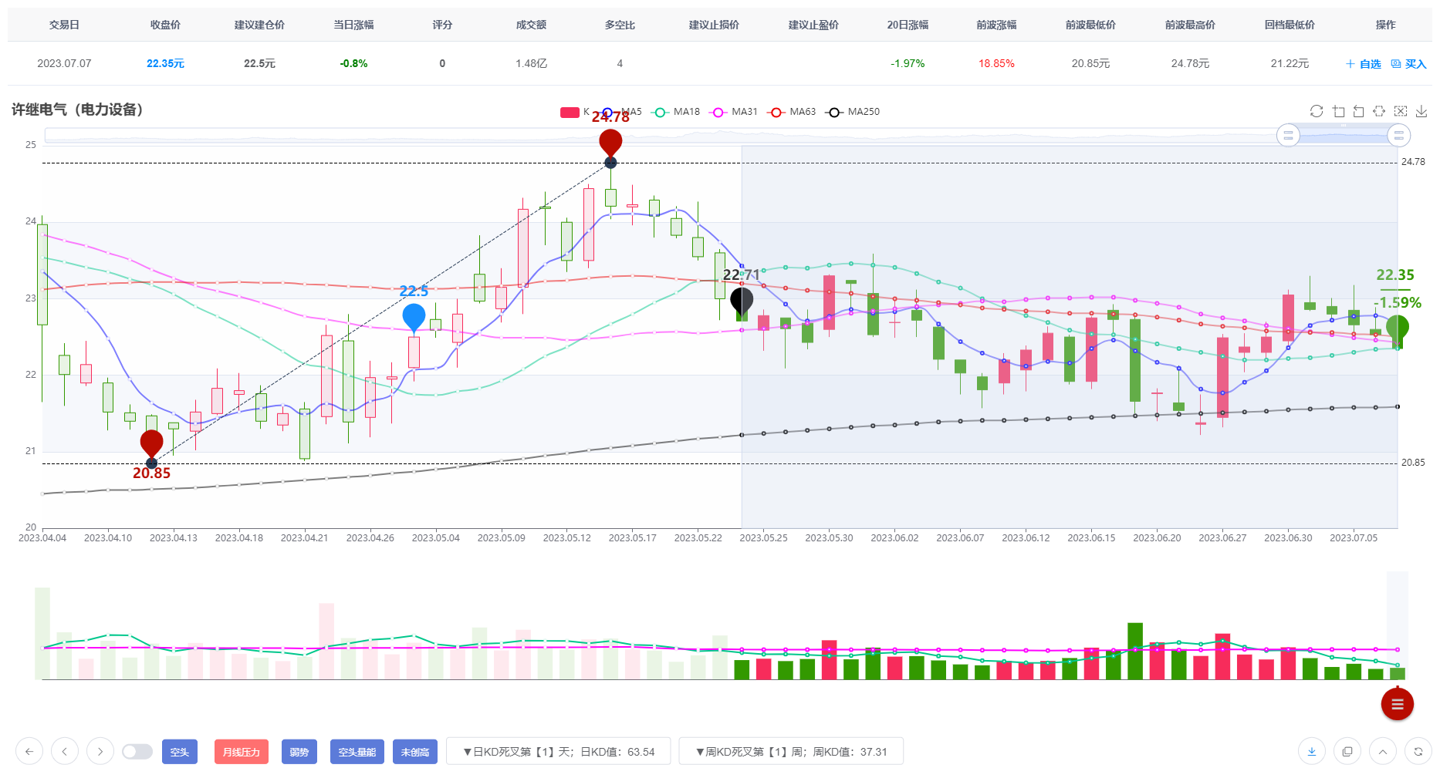The width and height of the screenshot is (1440, 768).
Task: Click the 多空比 column header
Action: pos(620,25)
